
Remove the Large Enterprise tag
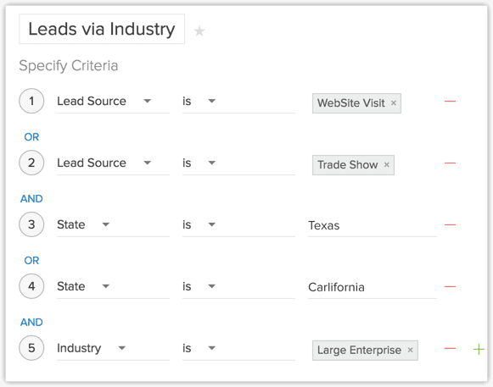pyautogui.click(x=410, y=350)
